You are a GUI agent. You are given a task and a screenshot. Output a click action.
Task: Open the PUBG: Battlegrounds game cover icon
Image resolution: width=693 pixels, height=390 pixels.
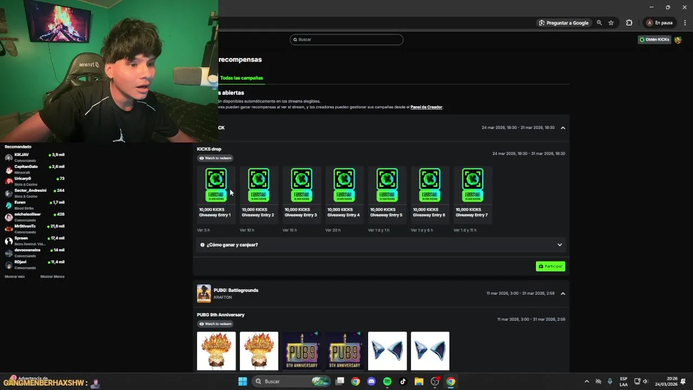[204, 294]
